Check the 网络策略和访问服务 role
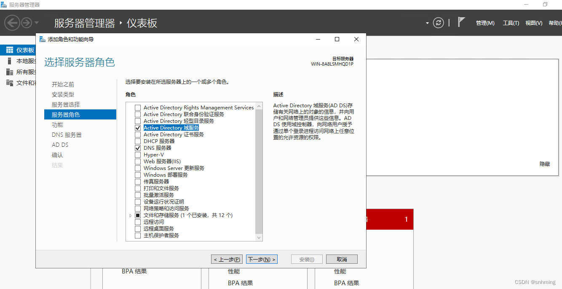The image size is (562, 289). point(138,209)
